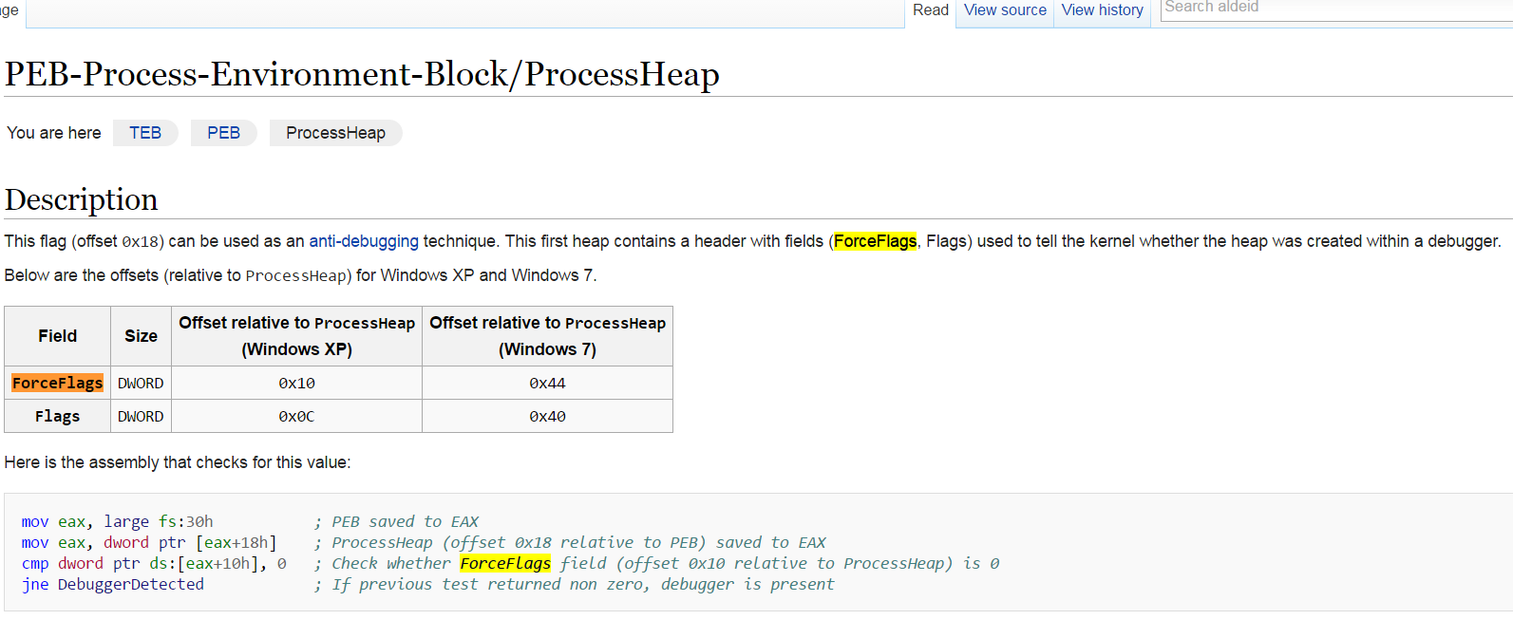This screenshot has height=620, width=1513.
Task: Select the 0x44 offset cell
Action: [x=547, y=383]
